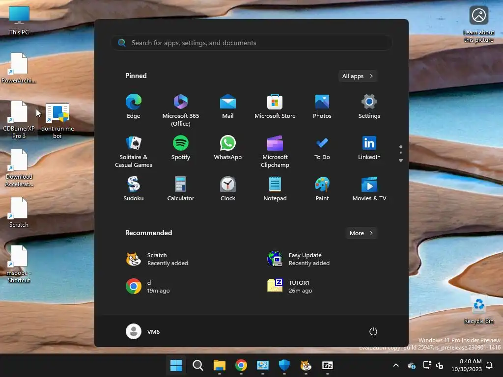Open Spotify
This screenshot has width=503, height=377.
181,148
